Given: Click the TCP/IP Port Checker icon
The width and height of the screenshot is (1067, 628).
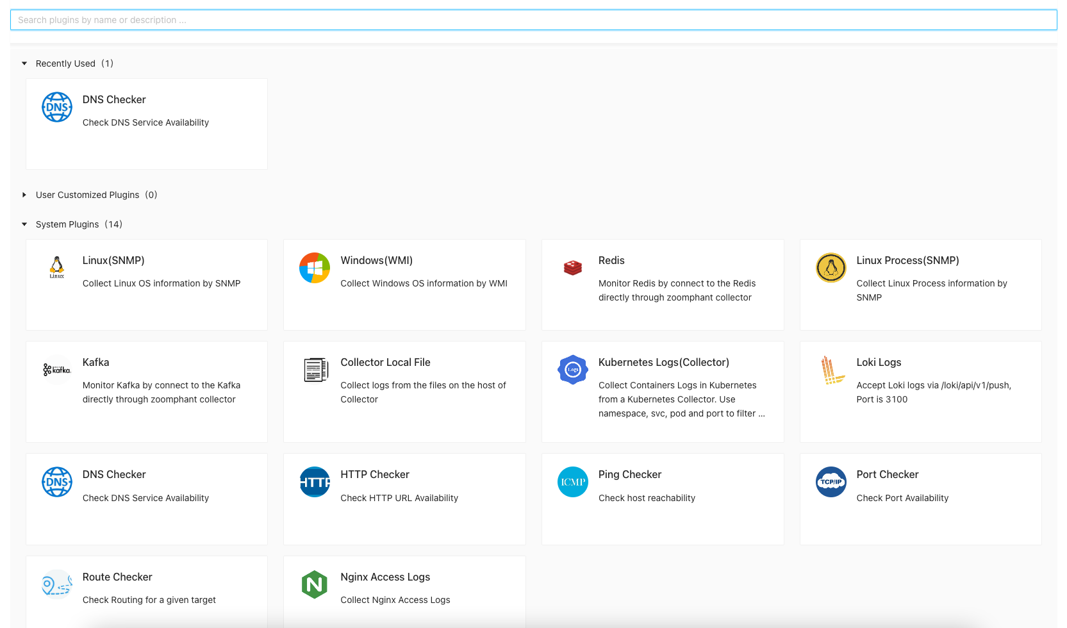Looking at the screenshot, I should coord(831,482).
